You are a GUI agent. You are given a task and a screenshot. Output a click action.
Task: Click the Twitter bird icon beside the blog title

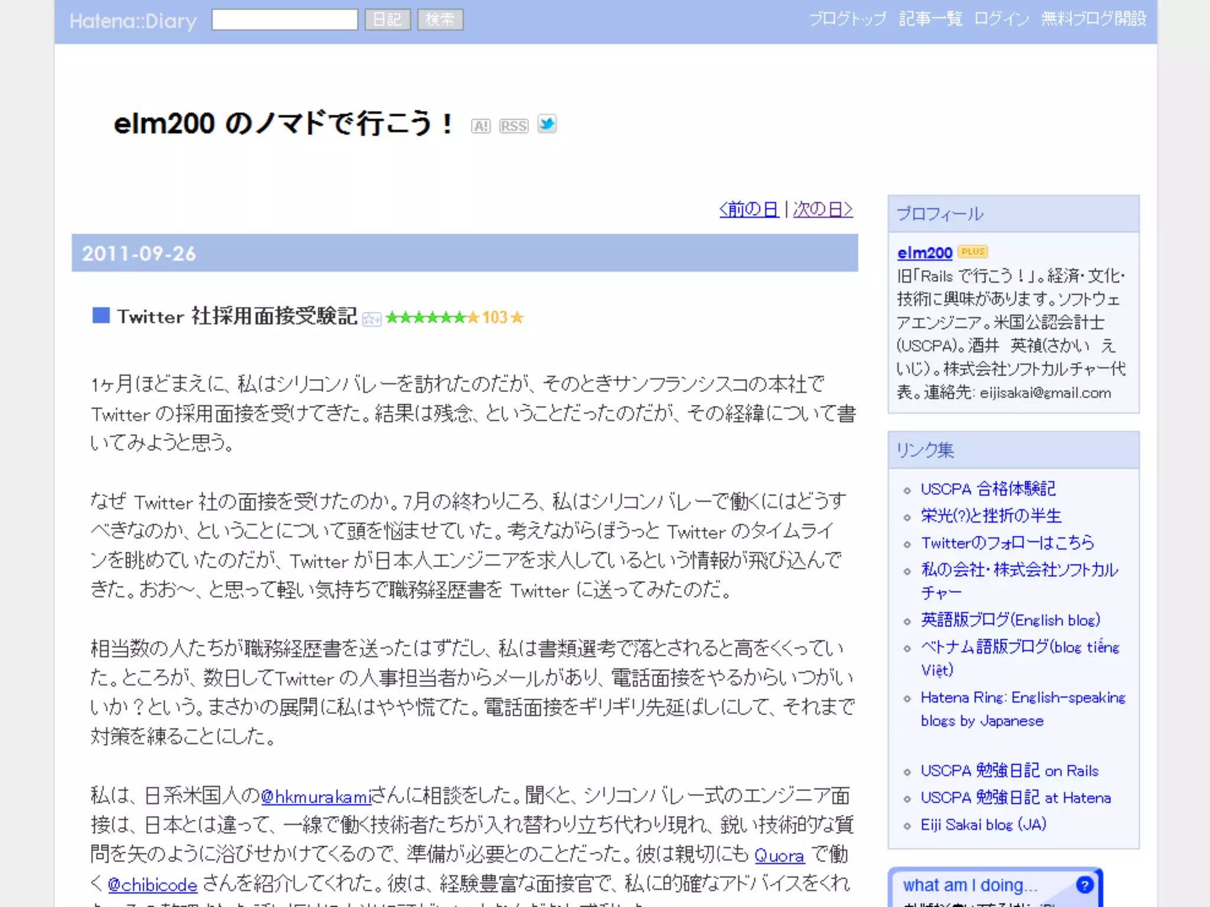click(x=547, y=125)
